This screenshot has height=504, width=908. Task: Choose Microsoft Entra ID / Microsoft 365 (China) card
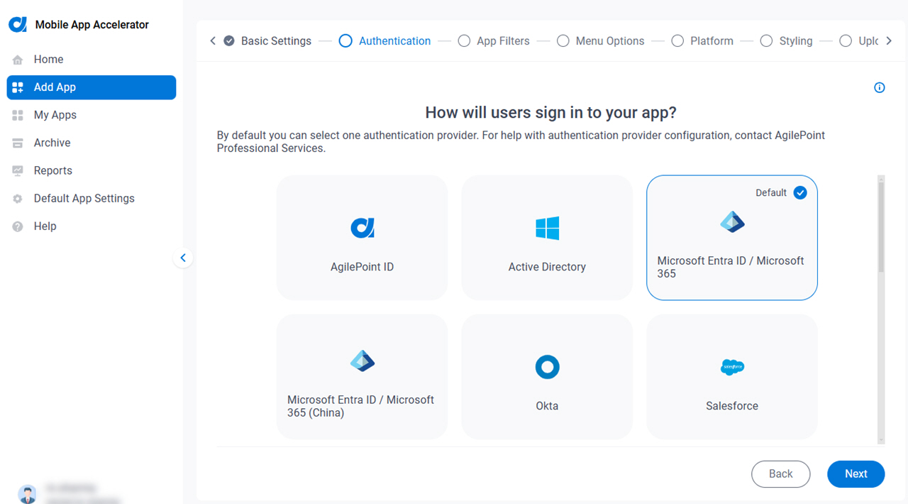[362, 377]
